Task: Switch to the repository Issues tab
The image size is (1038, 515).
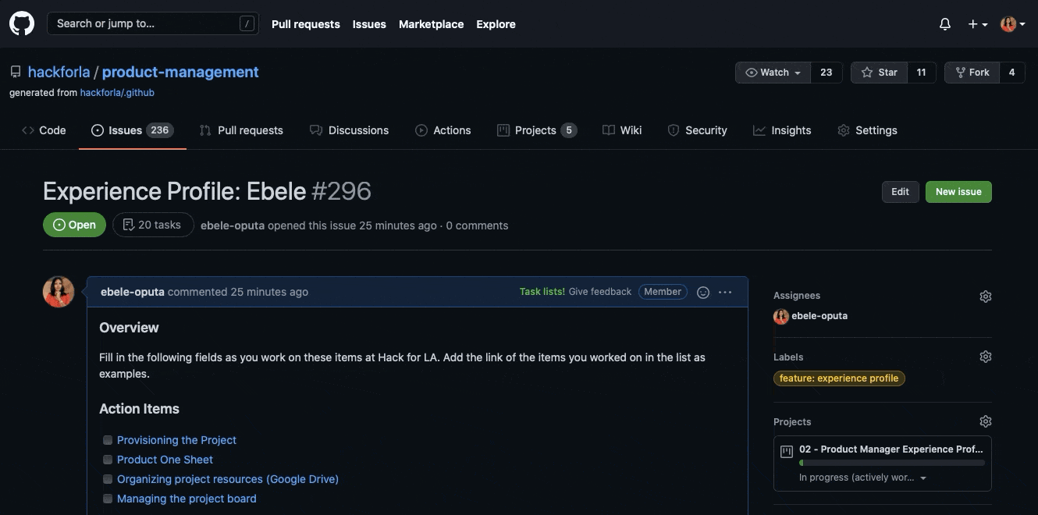Action: pyautogui.click(x=133, y=130)
